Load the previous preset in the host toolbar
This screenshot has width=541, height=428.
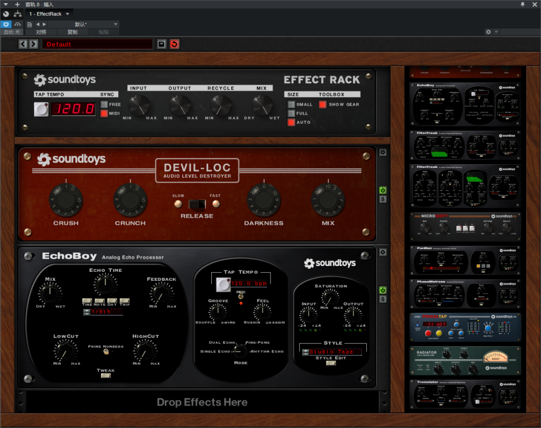[x=38, y=24]
